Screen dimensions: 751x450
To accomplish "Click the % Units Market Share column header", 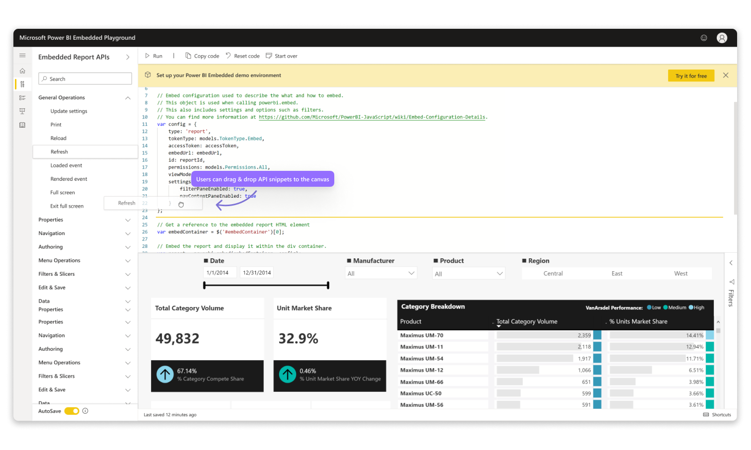I will (x=638, y=321).
